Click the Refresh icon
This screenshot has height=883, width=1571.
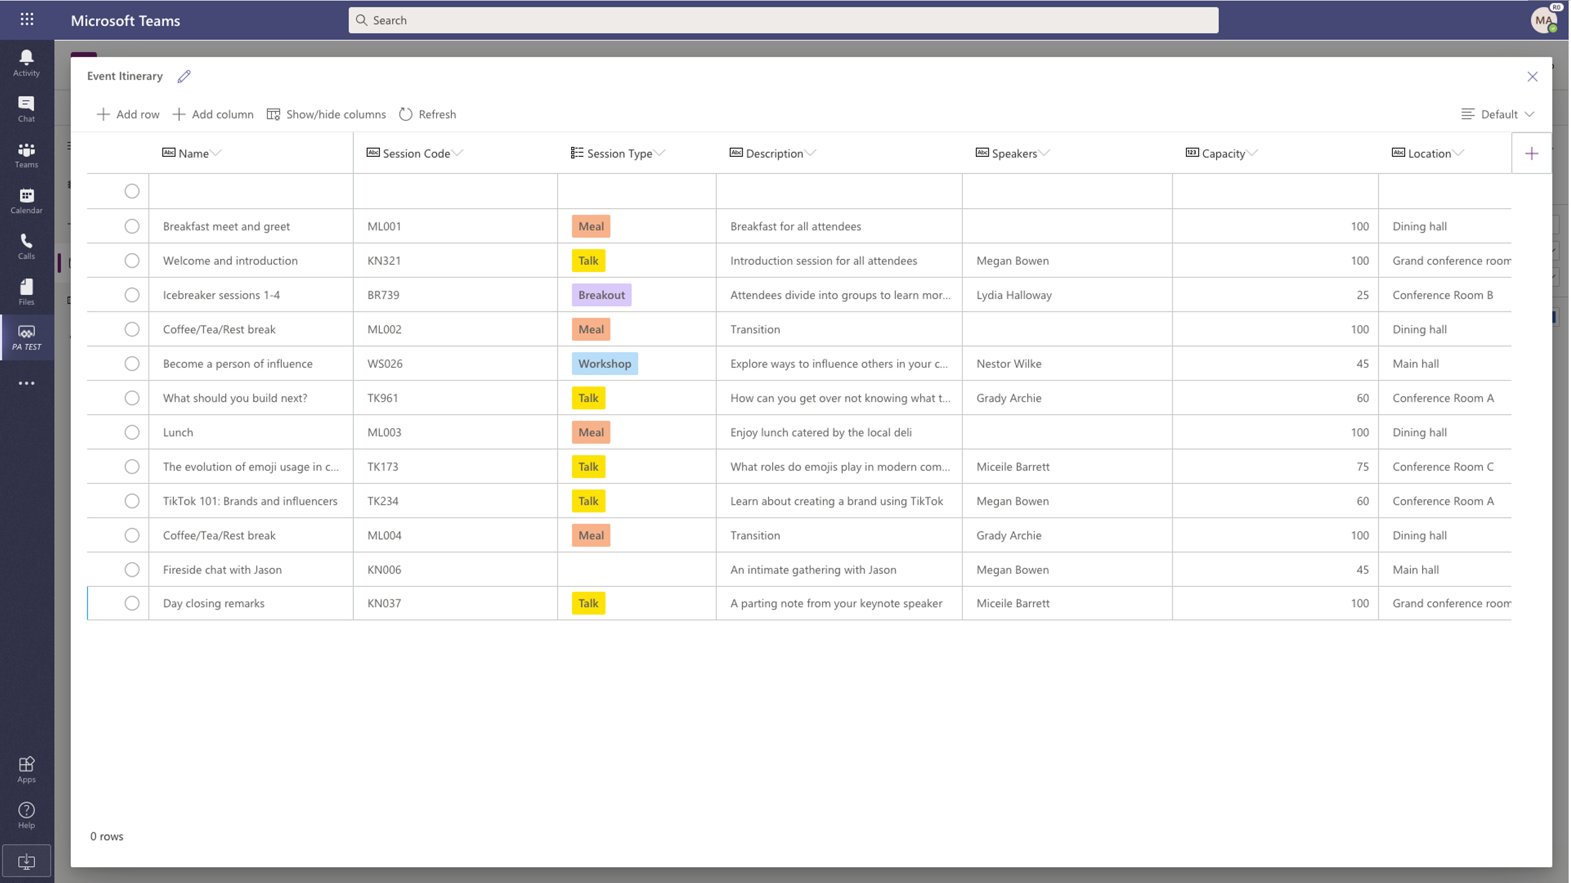click(x=406, y=113)
